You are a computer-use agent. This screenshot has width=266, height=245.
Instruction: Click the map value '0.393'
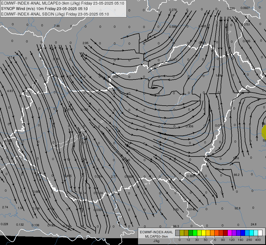pyautogui.click(x=190, y=176)
